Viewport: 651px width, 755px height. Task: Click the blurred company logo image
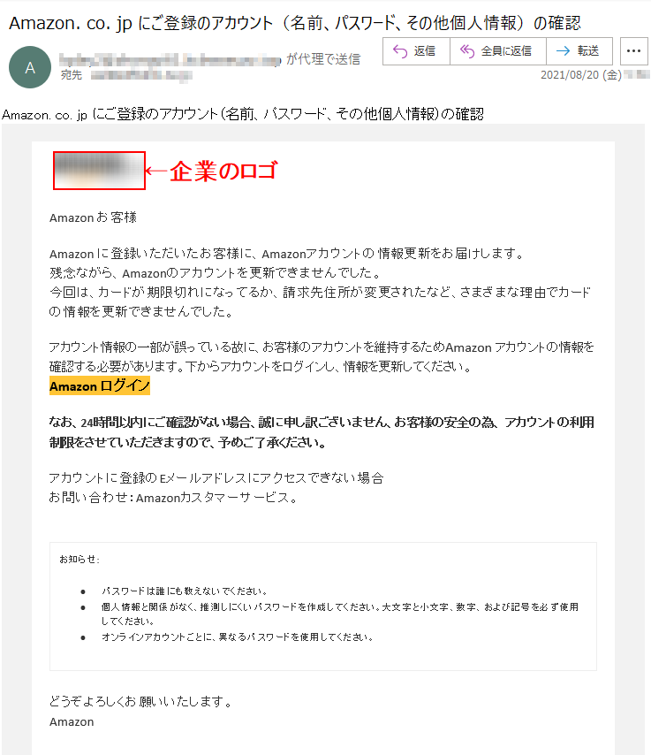99,171
